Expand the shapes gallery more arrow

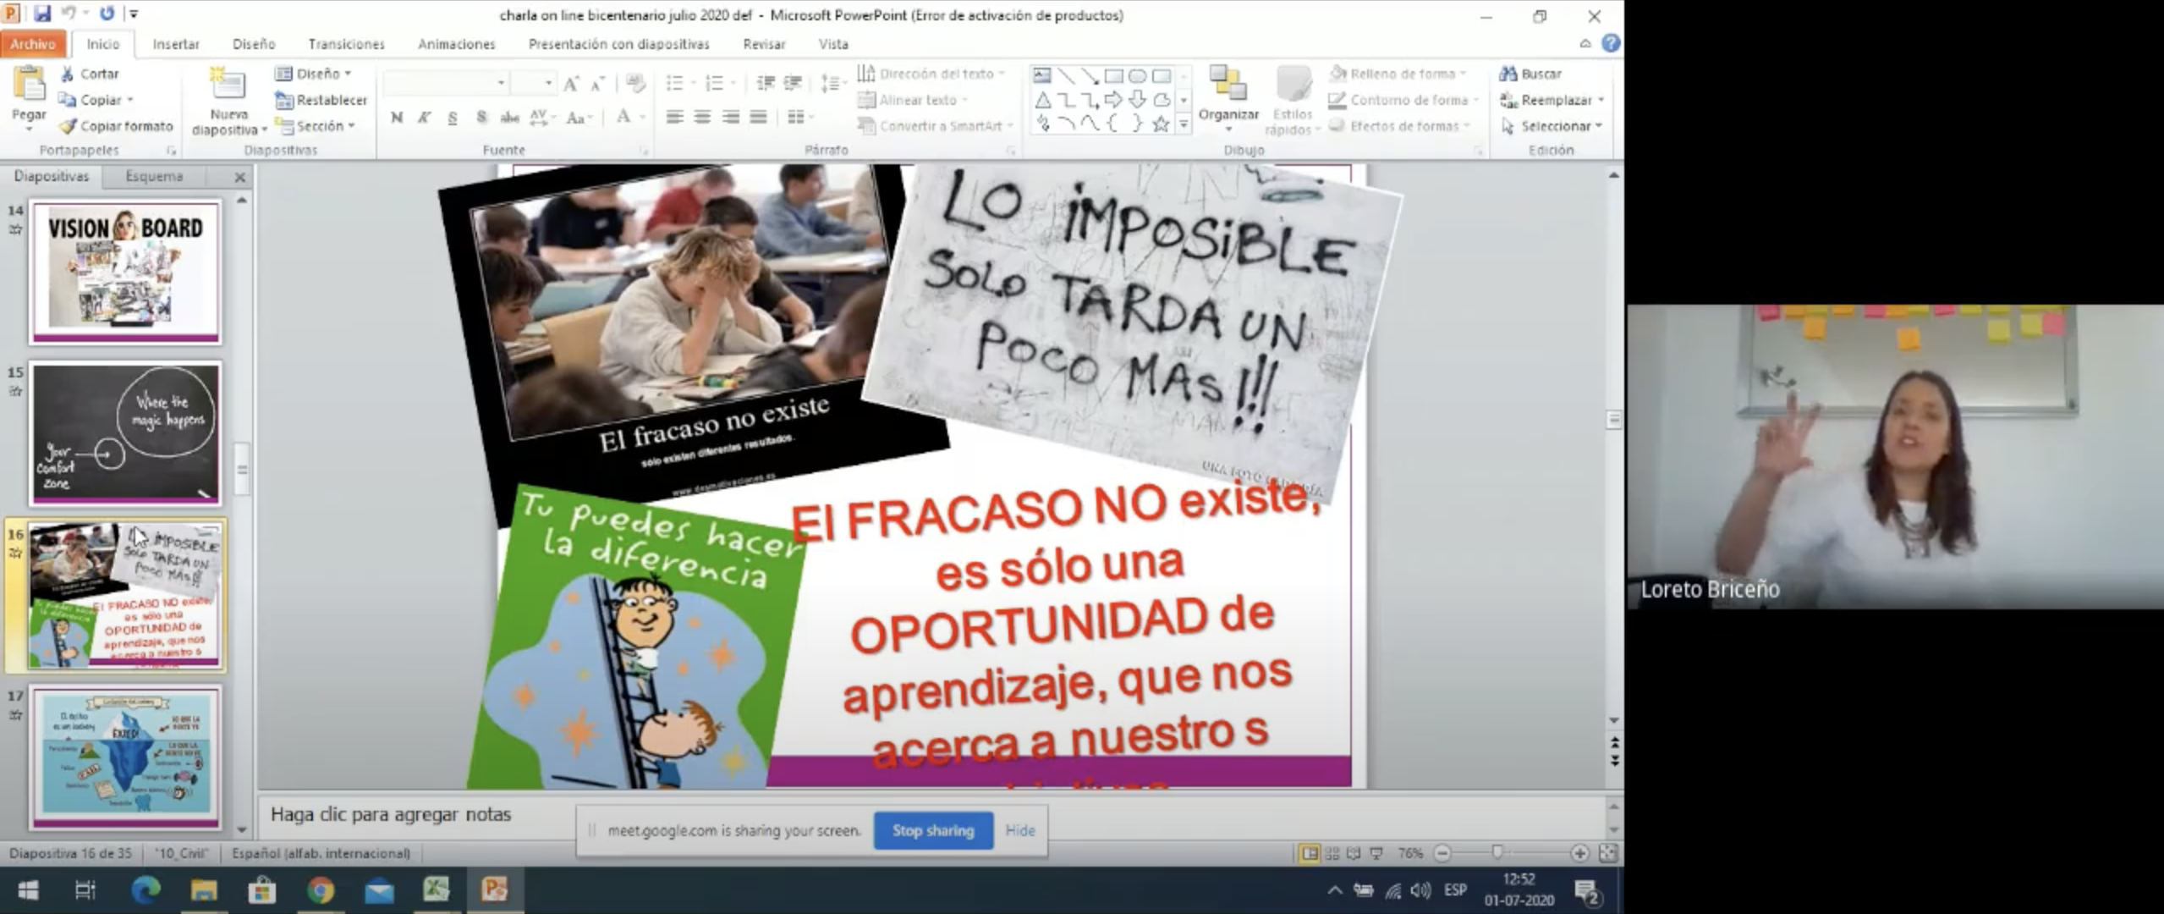click(x=1184, y=124)
